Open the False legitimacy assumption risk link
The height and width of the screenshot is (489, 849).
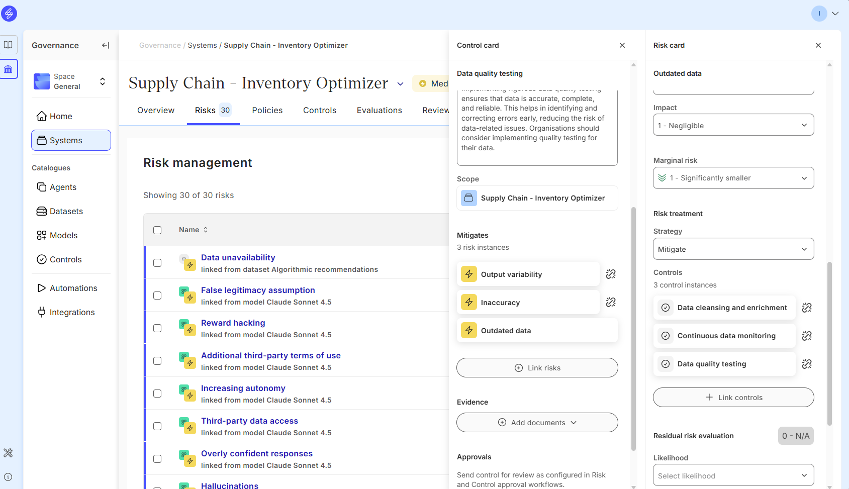[258, 290]
